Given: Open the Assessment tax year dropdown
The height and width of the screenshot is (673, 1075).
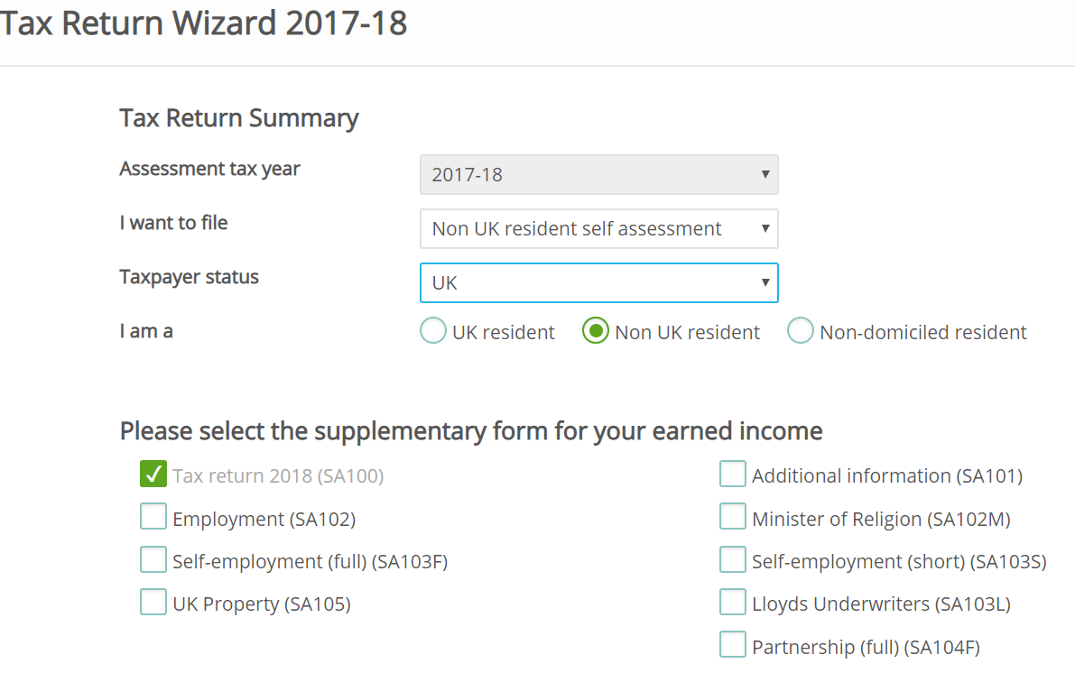Looking at the screenshot, I should point(598,175).
